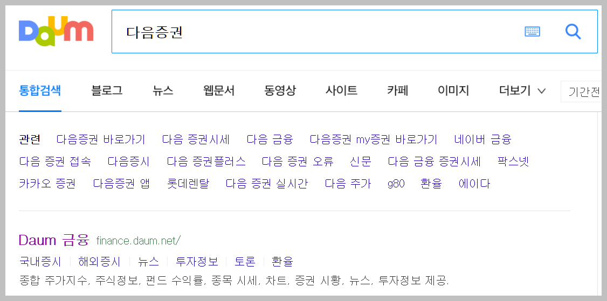This screenshot has width=607, height=301.
Task: Open the 이미지 tab
Action: 453,91
